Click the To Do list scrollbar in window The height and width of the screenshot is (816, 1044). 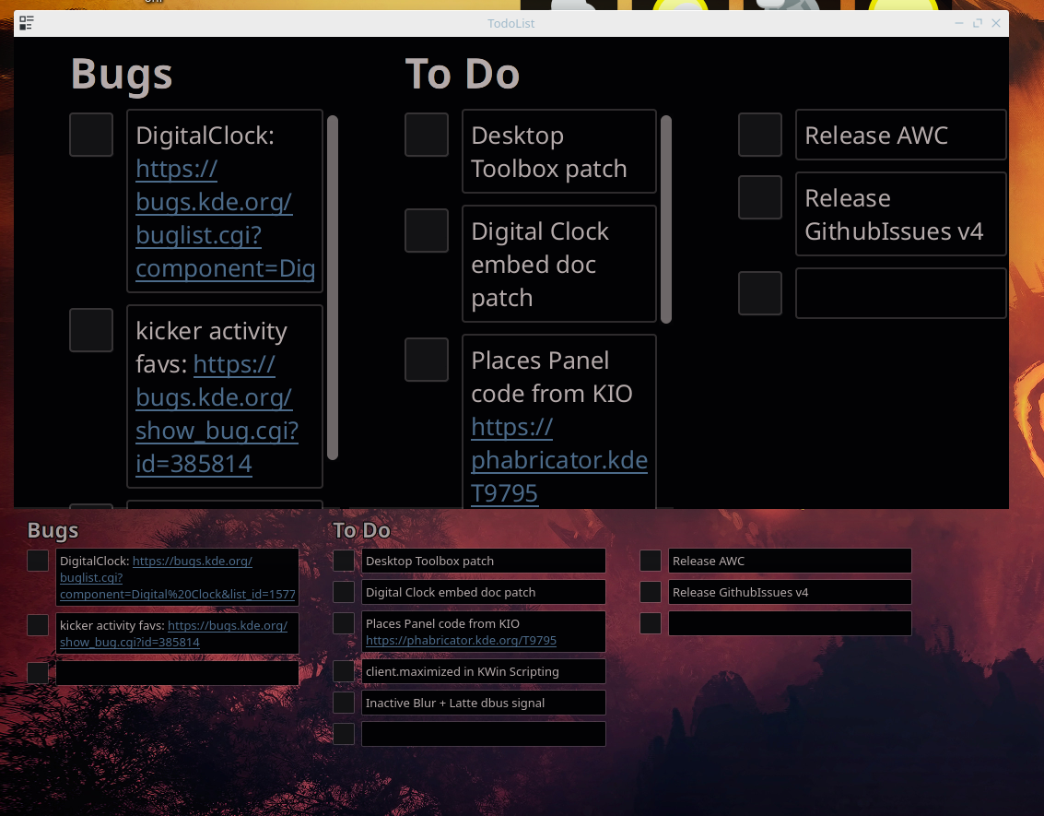(x=666, y=219)
